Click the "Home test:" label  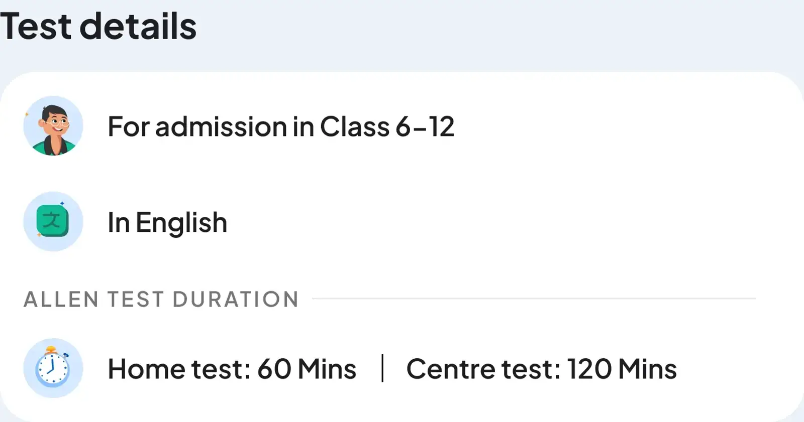coord(179,369)
